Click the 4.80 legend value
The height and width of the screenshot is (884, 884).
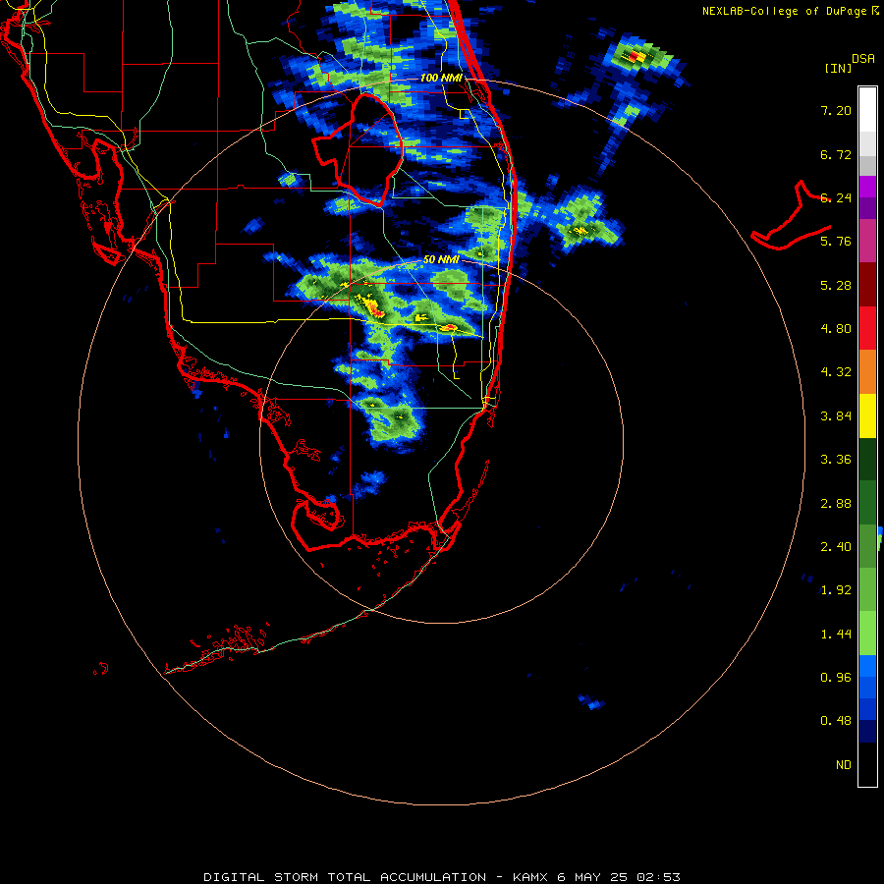[836, 329]
